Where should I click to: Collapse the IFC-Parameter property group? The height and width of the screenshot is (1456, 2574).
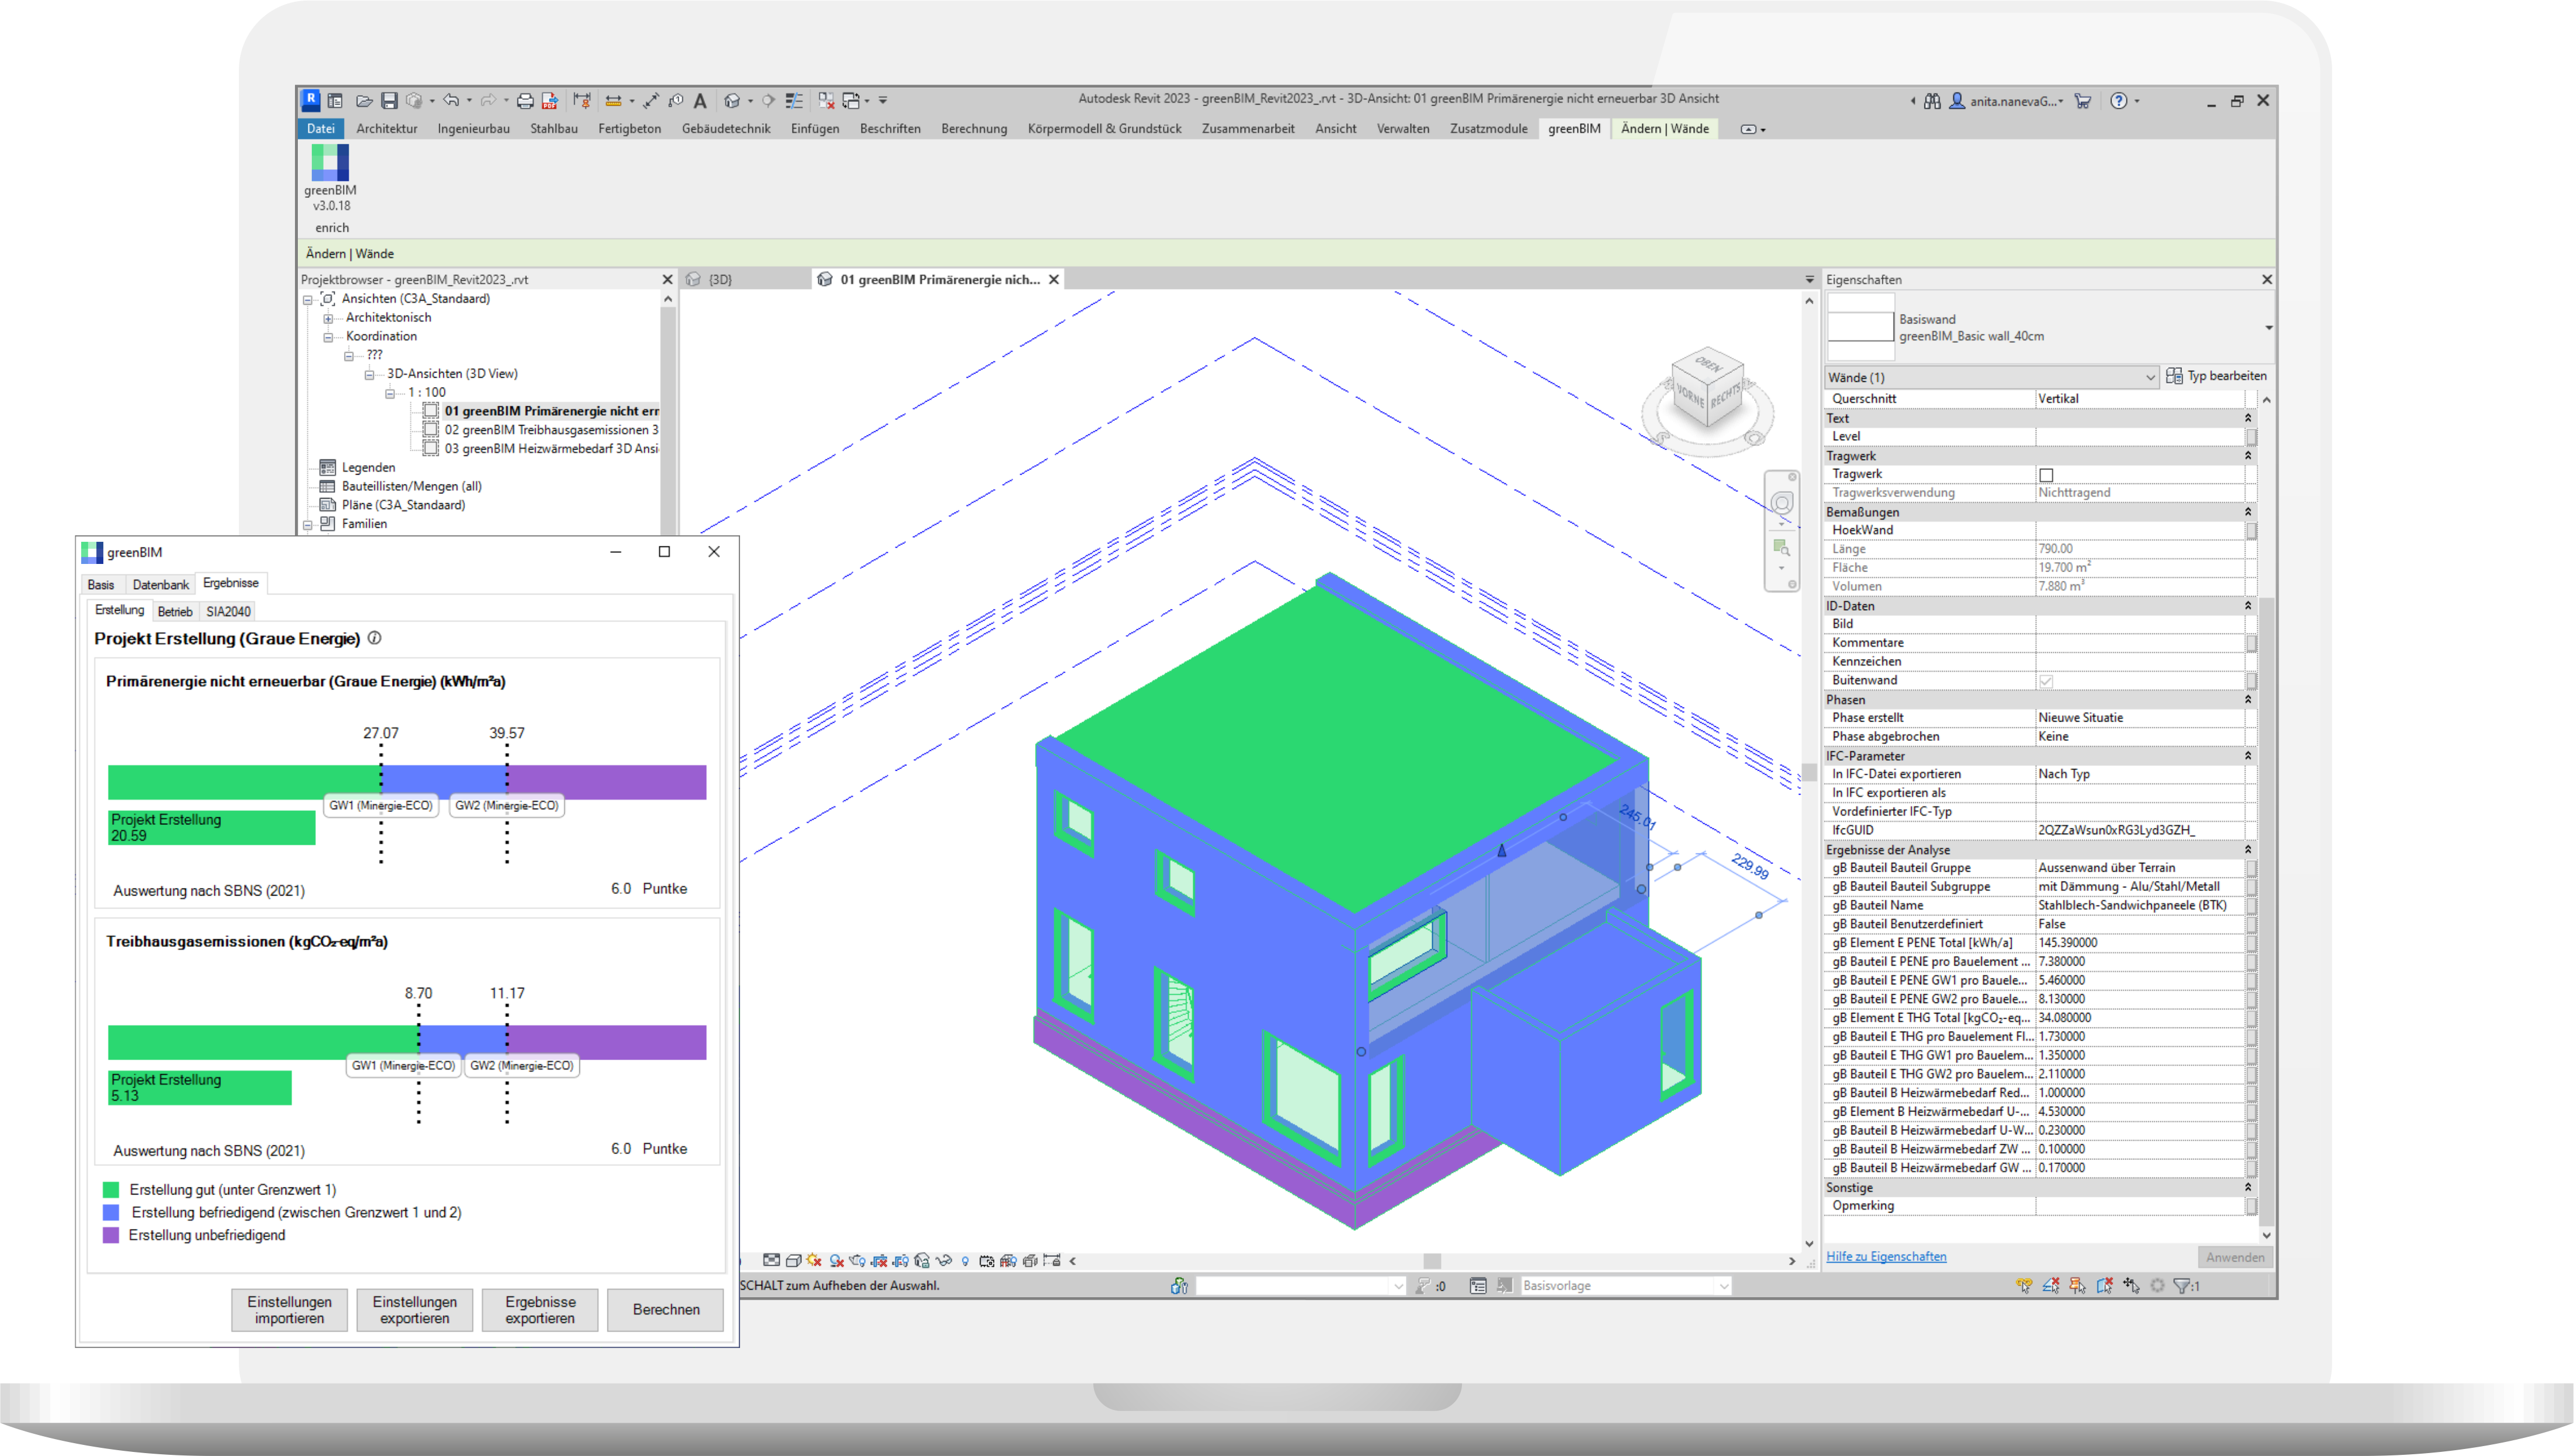(x=2248, y=756)
